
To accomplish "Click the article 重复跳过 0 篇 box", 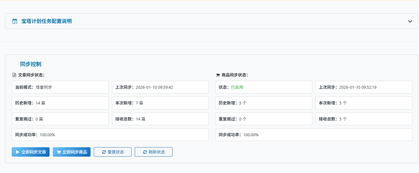I will pyautogui.click(x=60, y=119).
